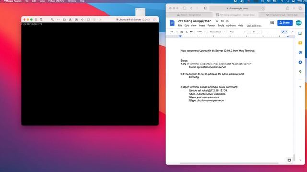The height and width of the screenshot is (172, 307).
Task: Open the editing mode pencil dropdown
Action: point(284,32)
